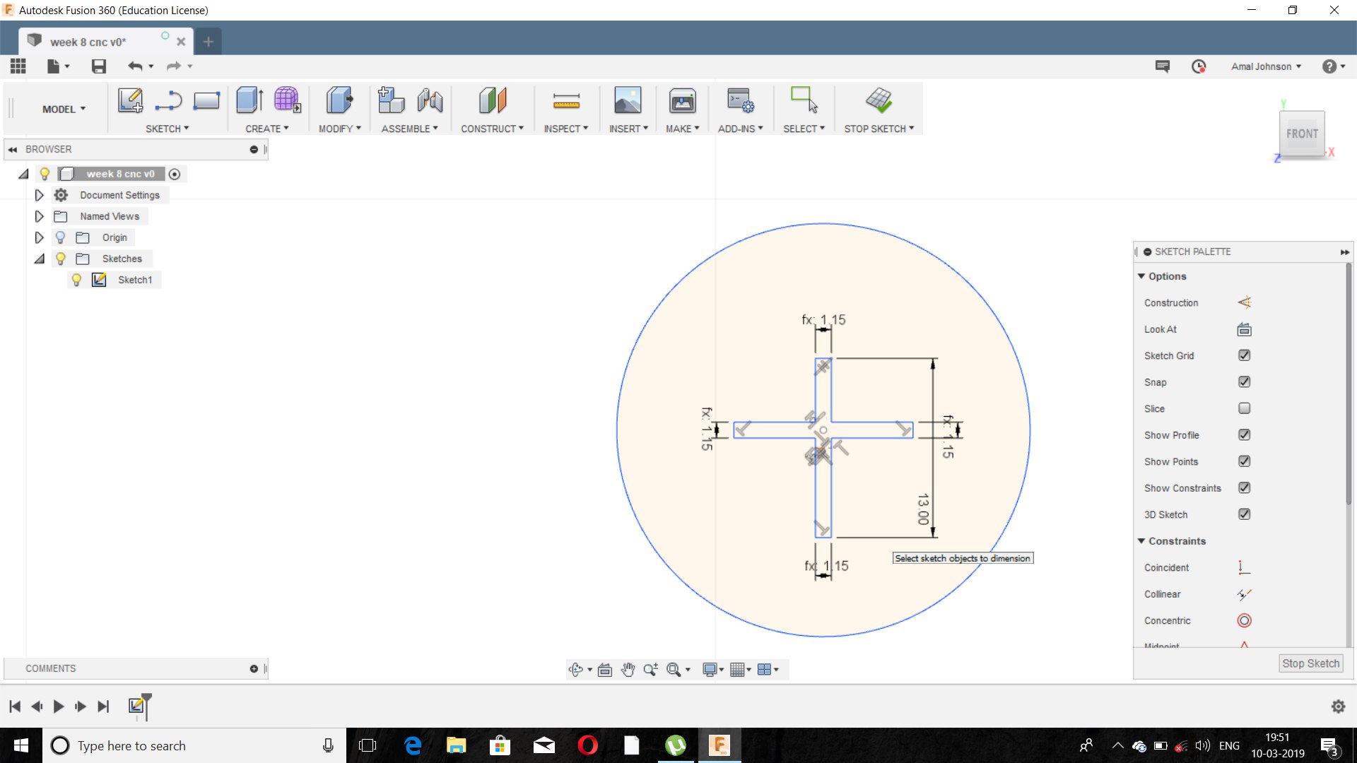Hide Sketch1 using its lightbulb

pos(76,280)
